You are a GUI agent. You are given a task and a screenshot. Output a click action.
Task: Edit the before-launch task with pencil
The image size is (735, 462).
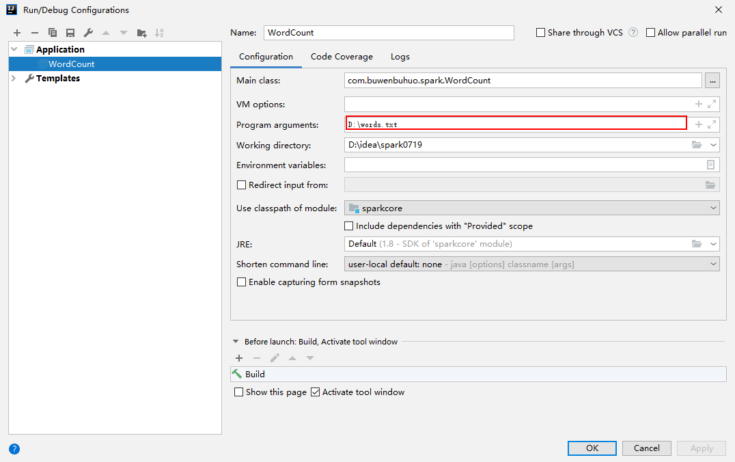[275, 358]
